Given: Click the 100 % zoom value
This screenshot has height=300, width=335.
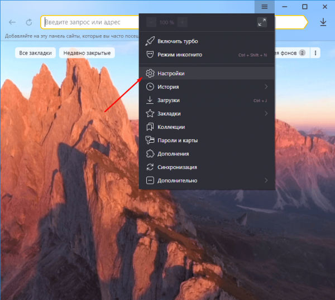Looking at the screenshot, I should click(x=166, y=22).
